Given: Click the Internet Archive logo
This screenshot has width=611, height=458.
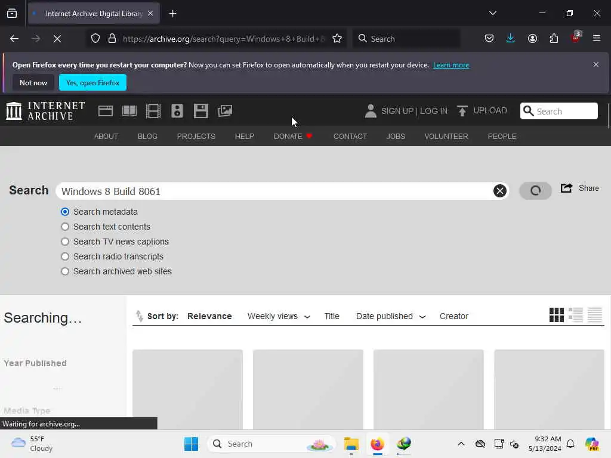Looking at the screenshot, I should (45, 111).
